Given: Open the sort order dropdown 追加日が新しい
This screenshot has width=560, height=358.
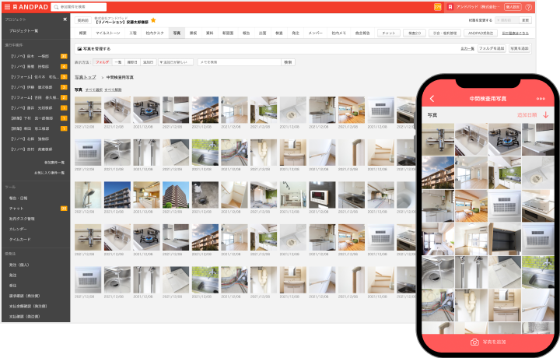Looking at the screenshot, I should pyautogui.click(x=176, y=61).
